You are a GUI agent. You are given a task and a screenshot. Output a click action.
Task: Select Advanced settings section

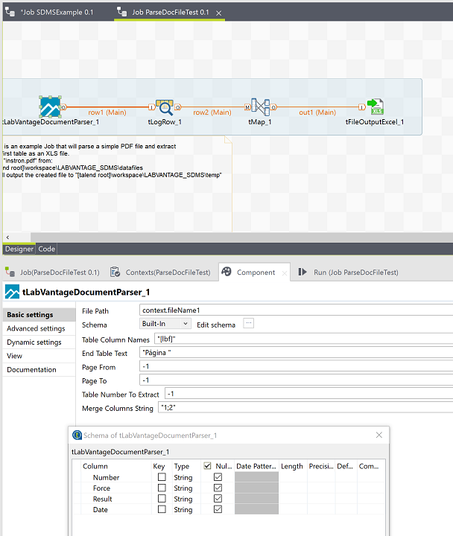(x=39, y=328)
